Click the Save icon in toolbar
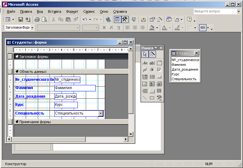 [x=21, y=19]
